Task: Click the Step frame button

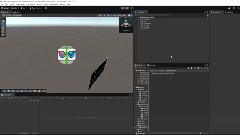Action: [x=131, y=8]
